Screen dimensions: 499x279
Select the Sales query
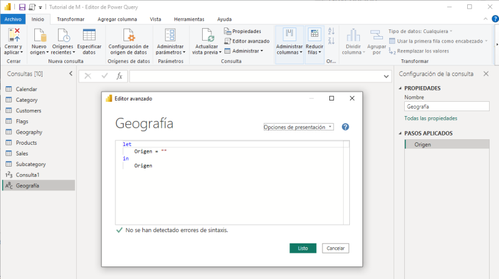tap(38, 154)
